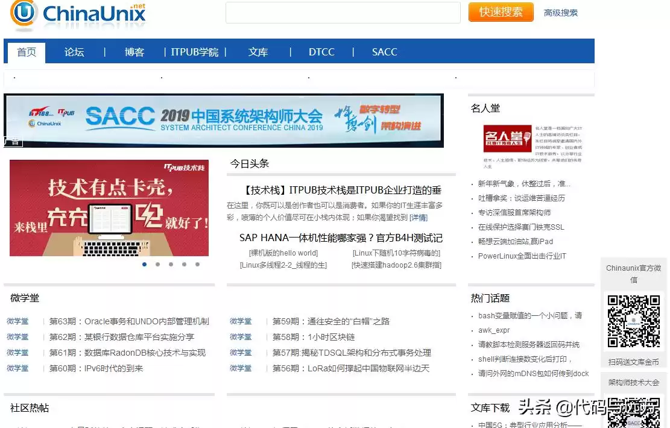This screenshot has width=670, height=428.
Task: Open the DTCC navigation menu item
Action: tap(321, 52)
